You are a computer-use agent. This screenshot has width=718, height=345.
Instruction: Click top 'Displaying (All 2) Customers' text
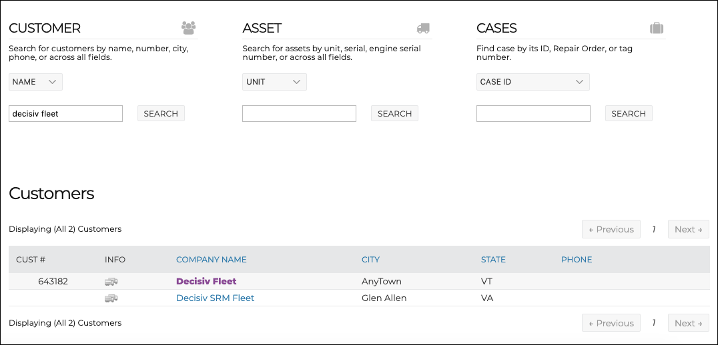pos(65,229)
